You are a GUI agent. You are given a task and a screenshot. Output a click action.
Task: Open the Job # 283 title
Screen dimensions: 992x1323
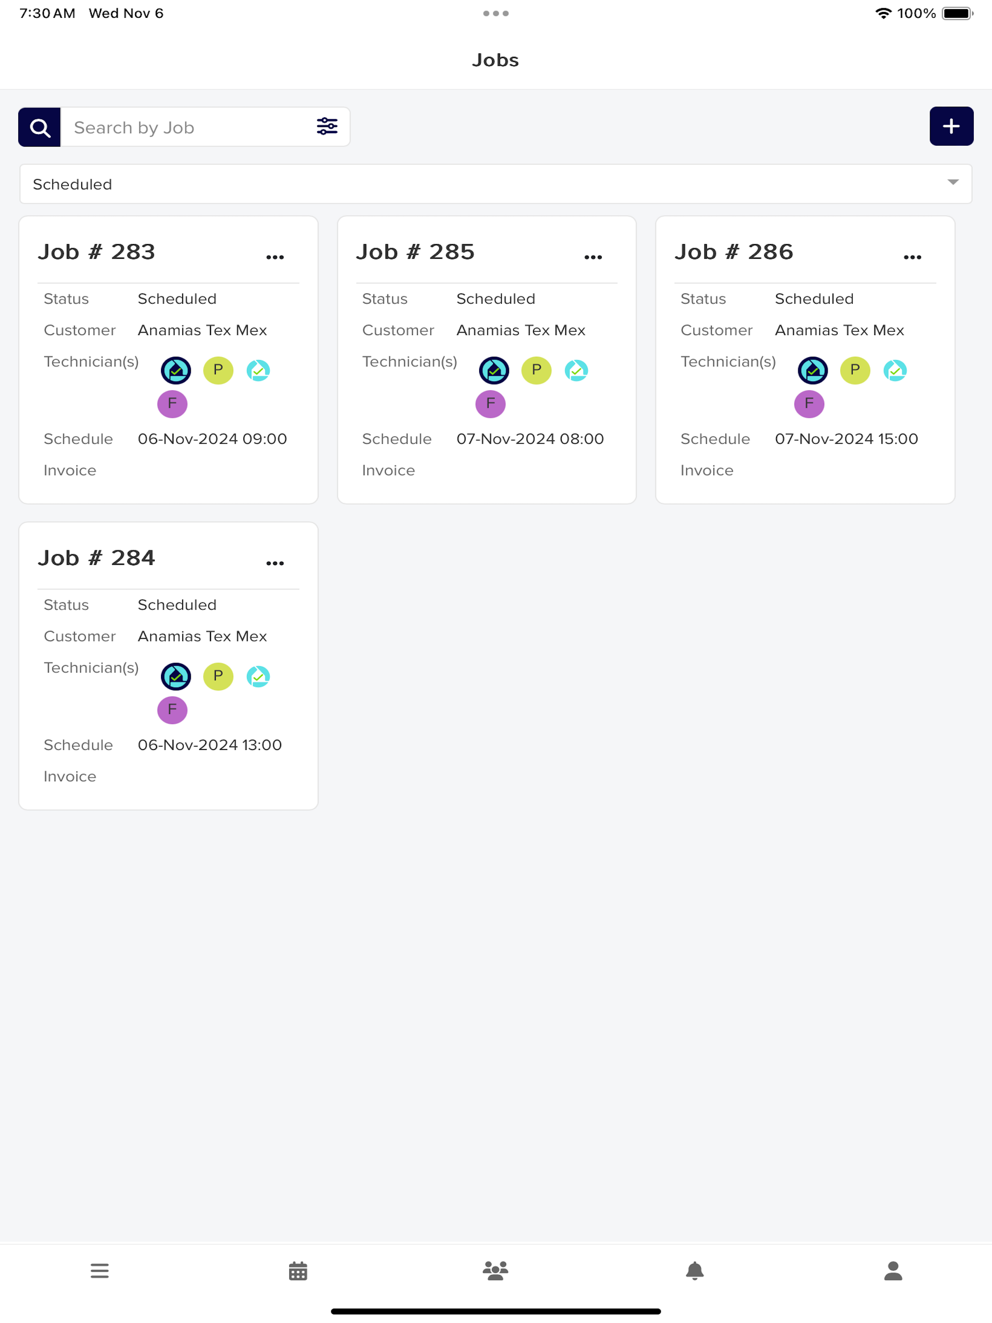[x=96, y=252]
